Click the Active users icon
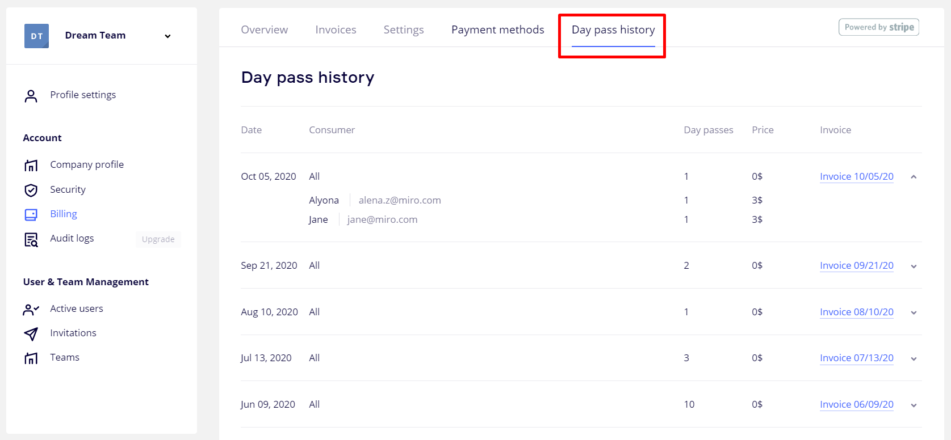 pyautogui.click(x=31, y=309)
